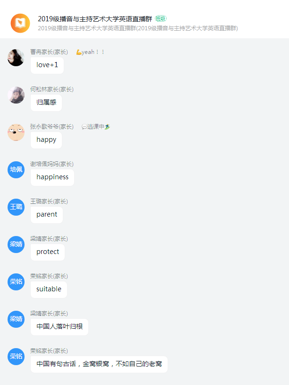Select the 中国有句古话 message bubble

click(x=99, y=364)
